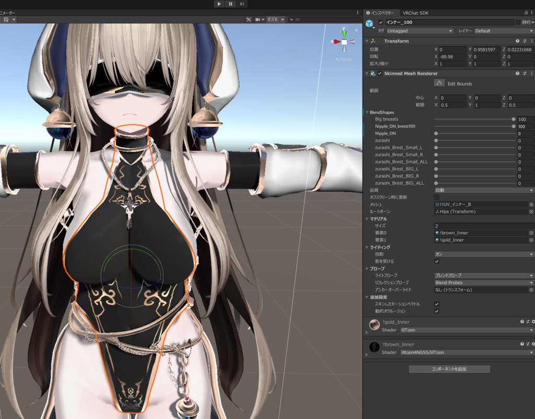Toggle オフスクリーン時に更新 checkbox
535x419 pixels.
[x=437, y=197]
